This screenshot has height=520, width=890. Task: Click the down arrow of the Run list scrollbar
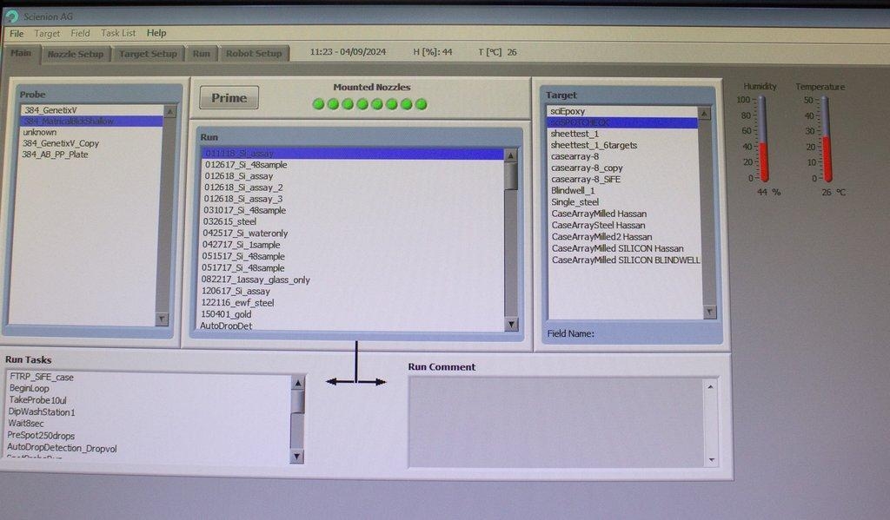[512, 325]
